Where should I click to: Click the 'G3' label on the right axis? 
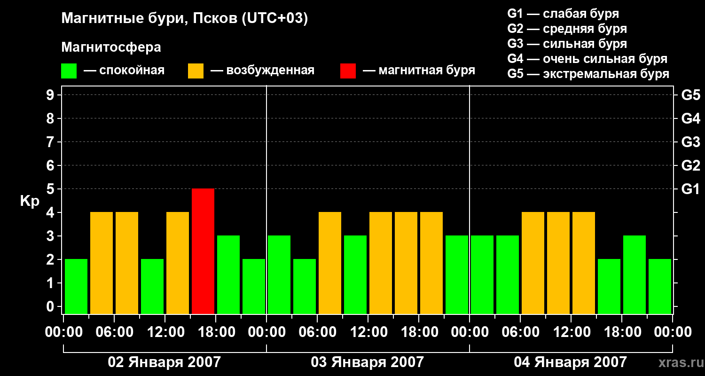691,142
